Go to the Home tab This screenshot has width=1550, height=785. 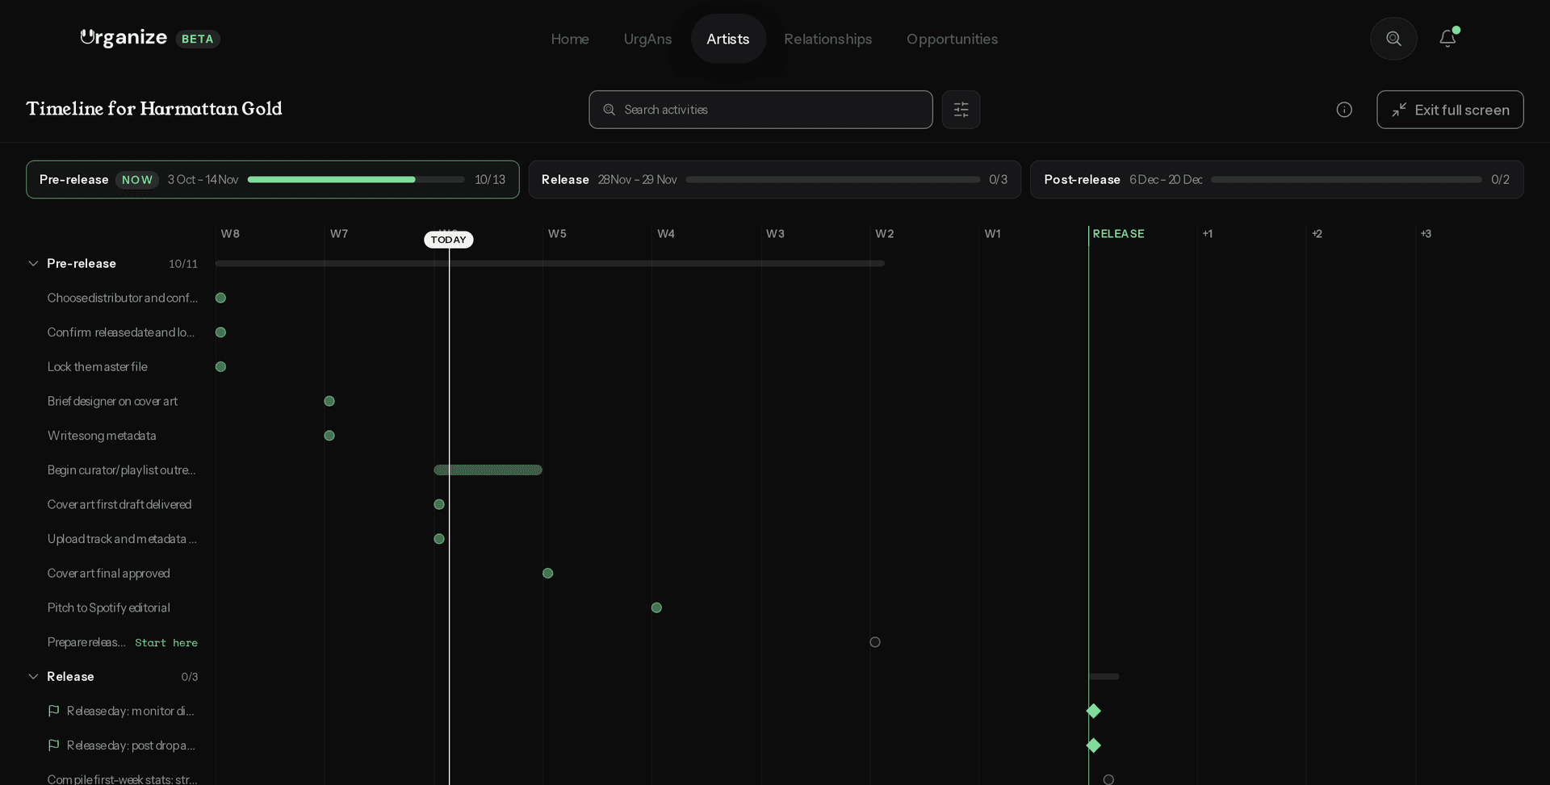(x=570, y=39)
